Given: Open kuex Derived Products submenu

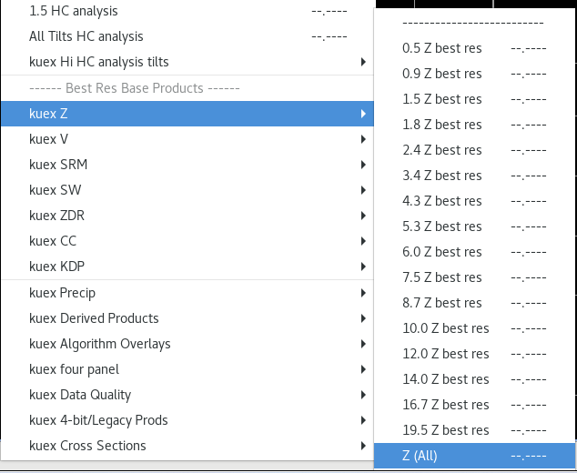Looking at the screenshot, I should (187, 318).
